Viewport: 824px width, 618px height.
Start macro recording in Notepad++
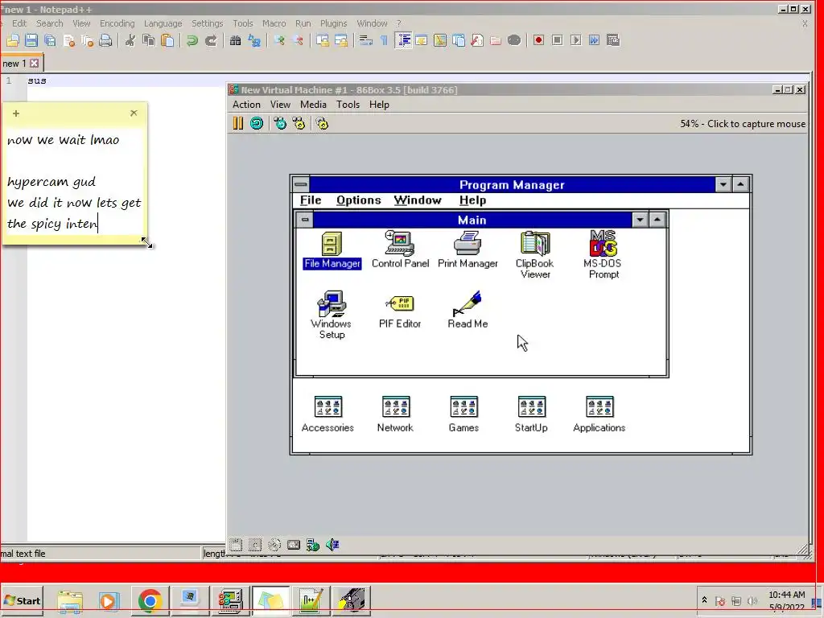538,40
